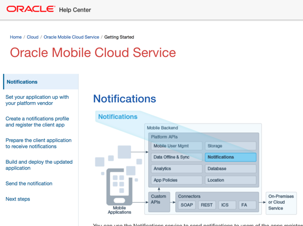The width and height of the screenshot is (303, 226).
Task: Go to the Home breadcrumb
Action: tap(15, 37)
